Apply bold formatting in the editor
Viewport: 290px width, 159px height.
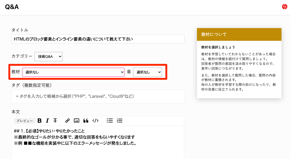[x=39, y=121]
